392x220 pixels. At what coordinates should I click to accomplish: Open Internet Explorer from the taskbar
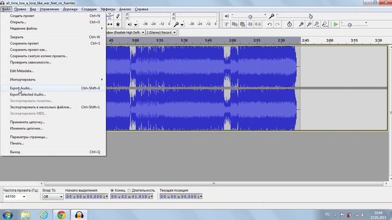click(x=43, y=215)
